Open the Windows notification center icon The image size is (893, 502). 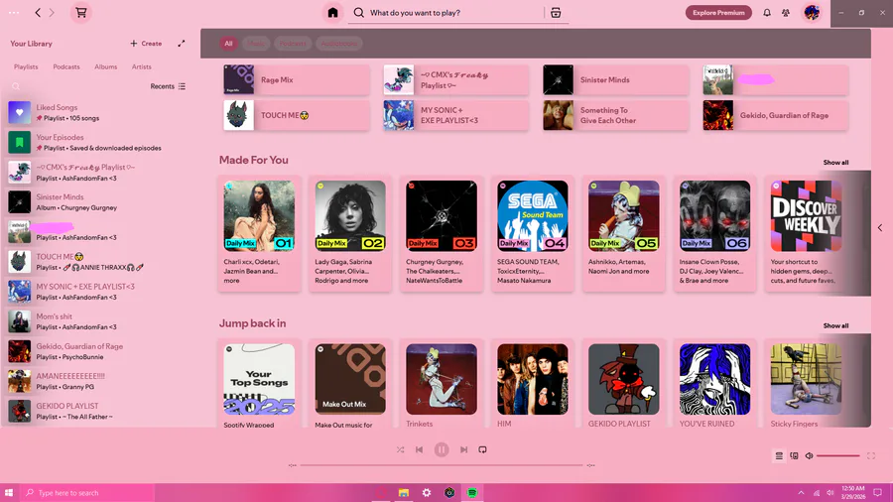pos(878,493)
